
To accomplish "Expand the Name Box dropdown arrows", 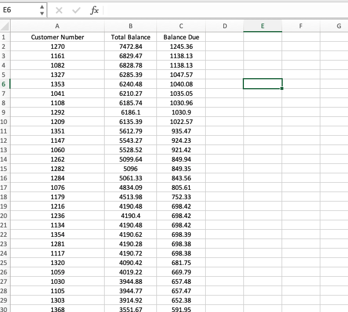I will click(42, 10).
